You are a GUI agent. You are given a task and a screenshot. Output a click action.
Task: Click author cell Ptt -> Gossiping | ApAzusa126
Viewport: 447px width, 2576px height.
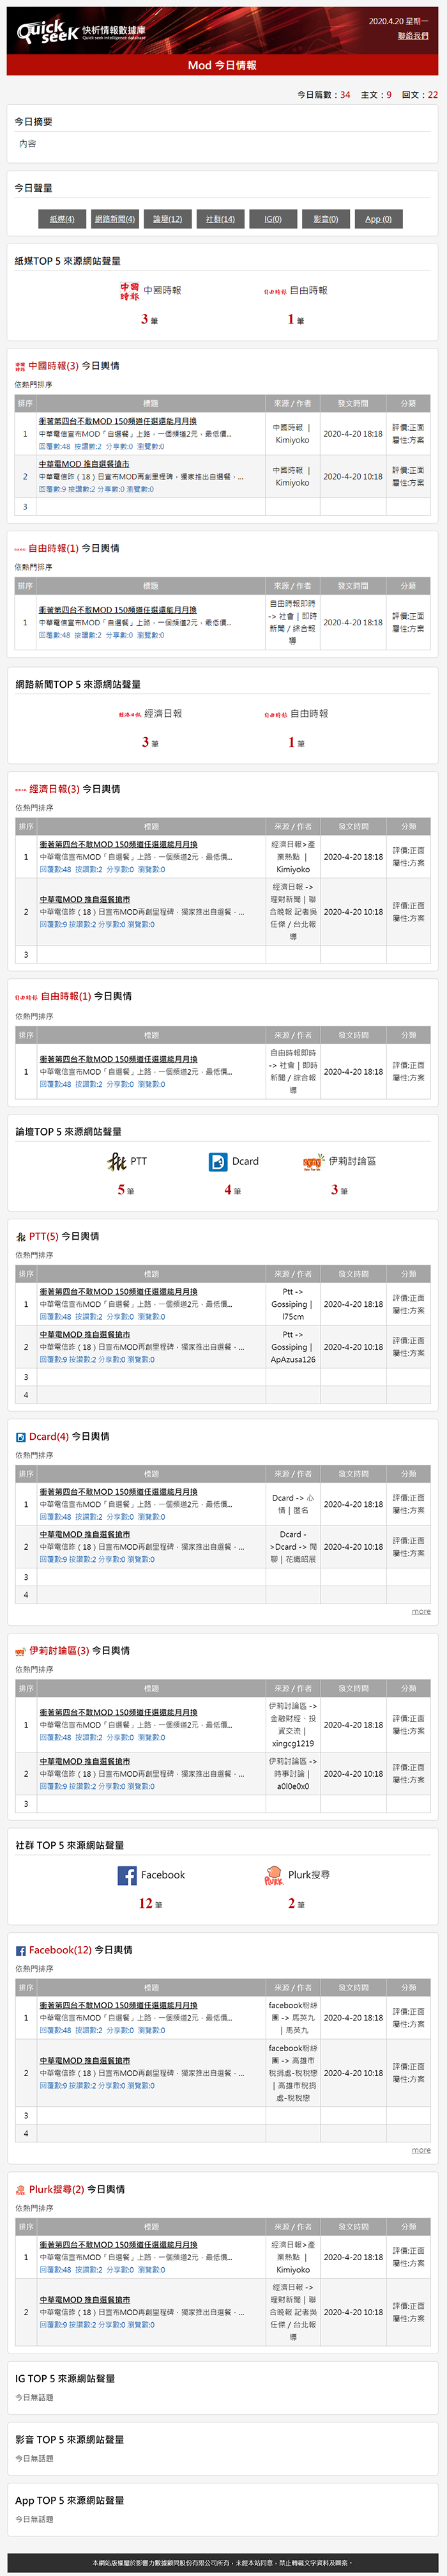[x=292, y=1347]
